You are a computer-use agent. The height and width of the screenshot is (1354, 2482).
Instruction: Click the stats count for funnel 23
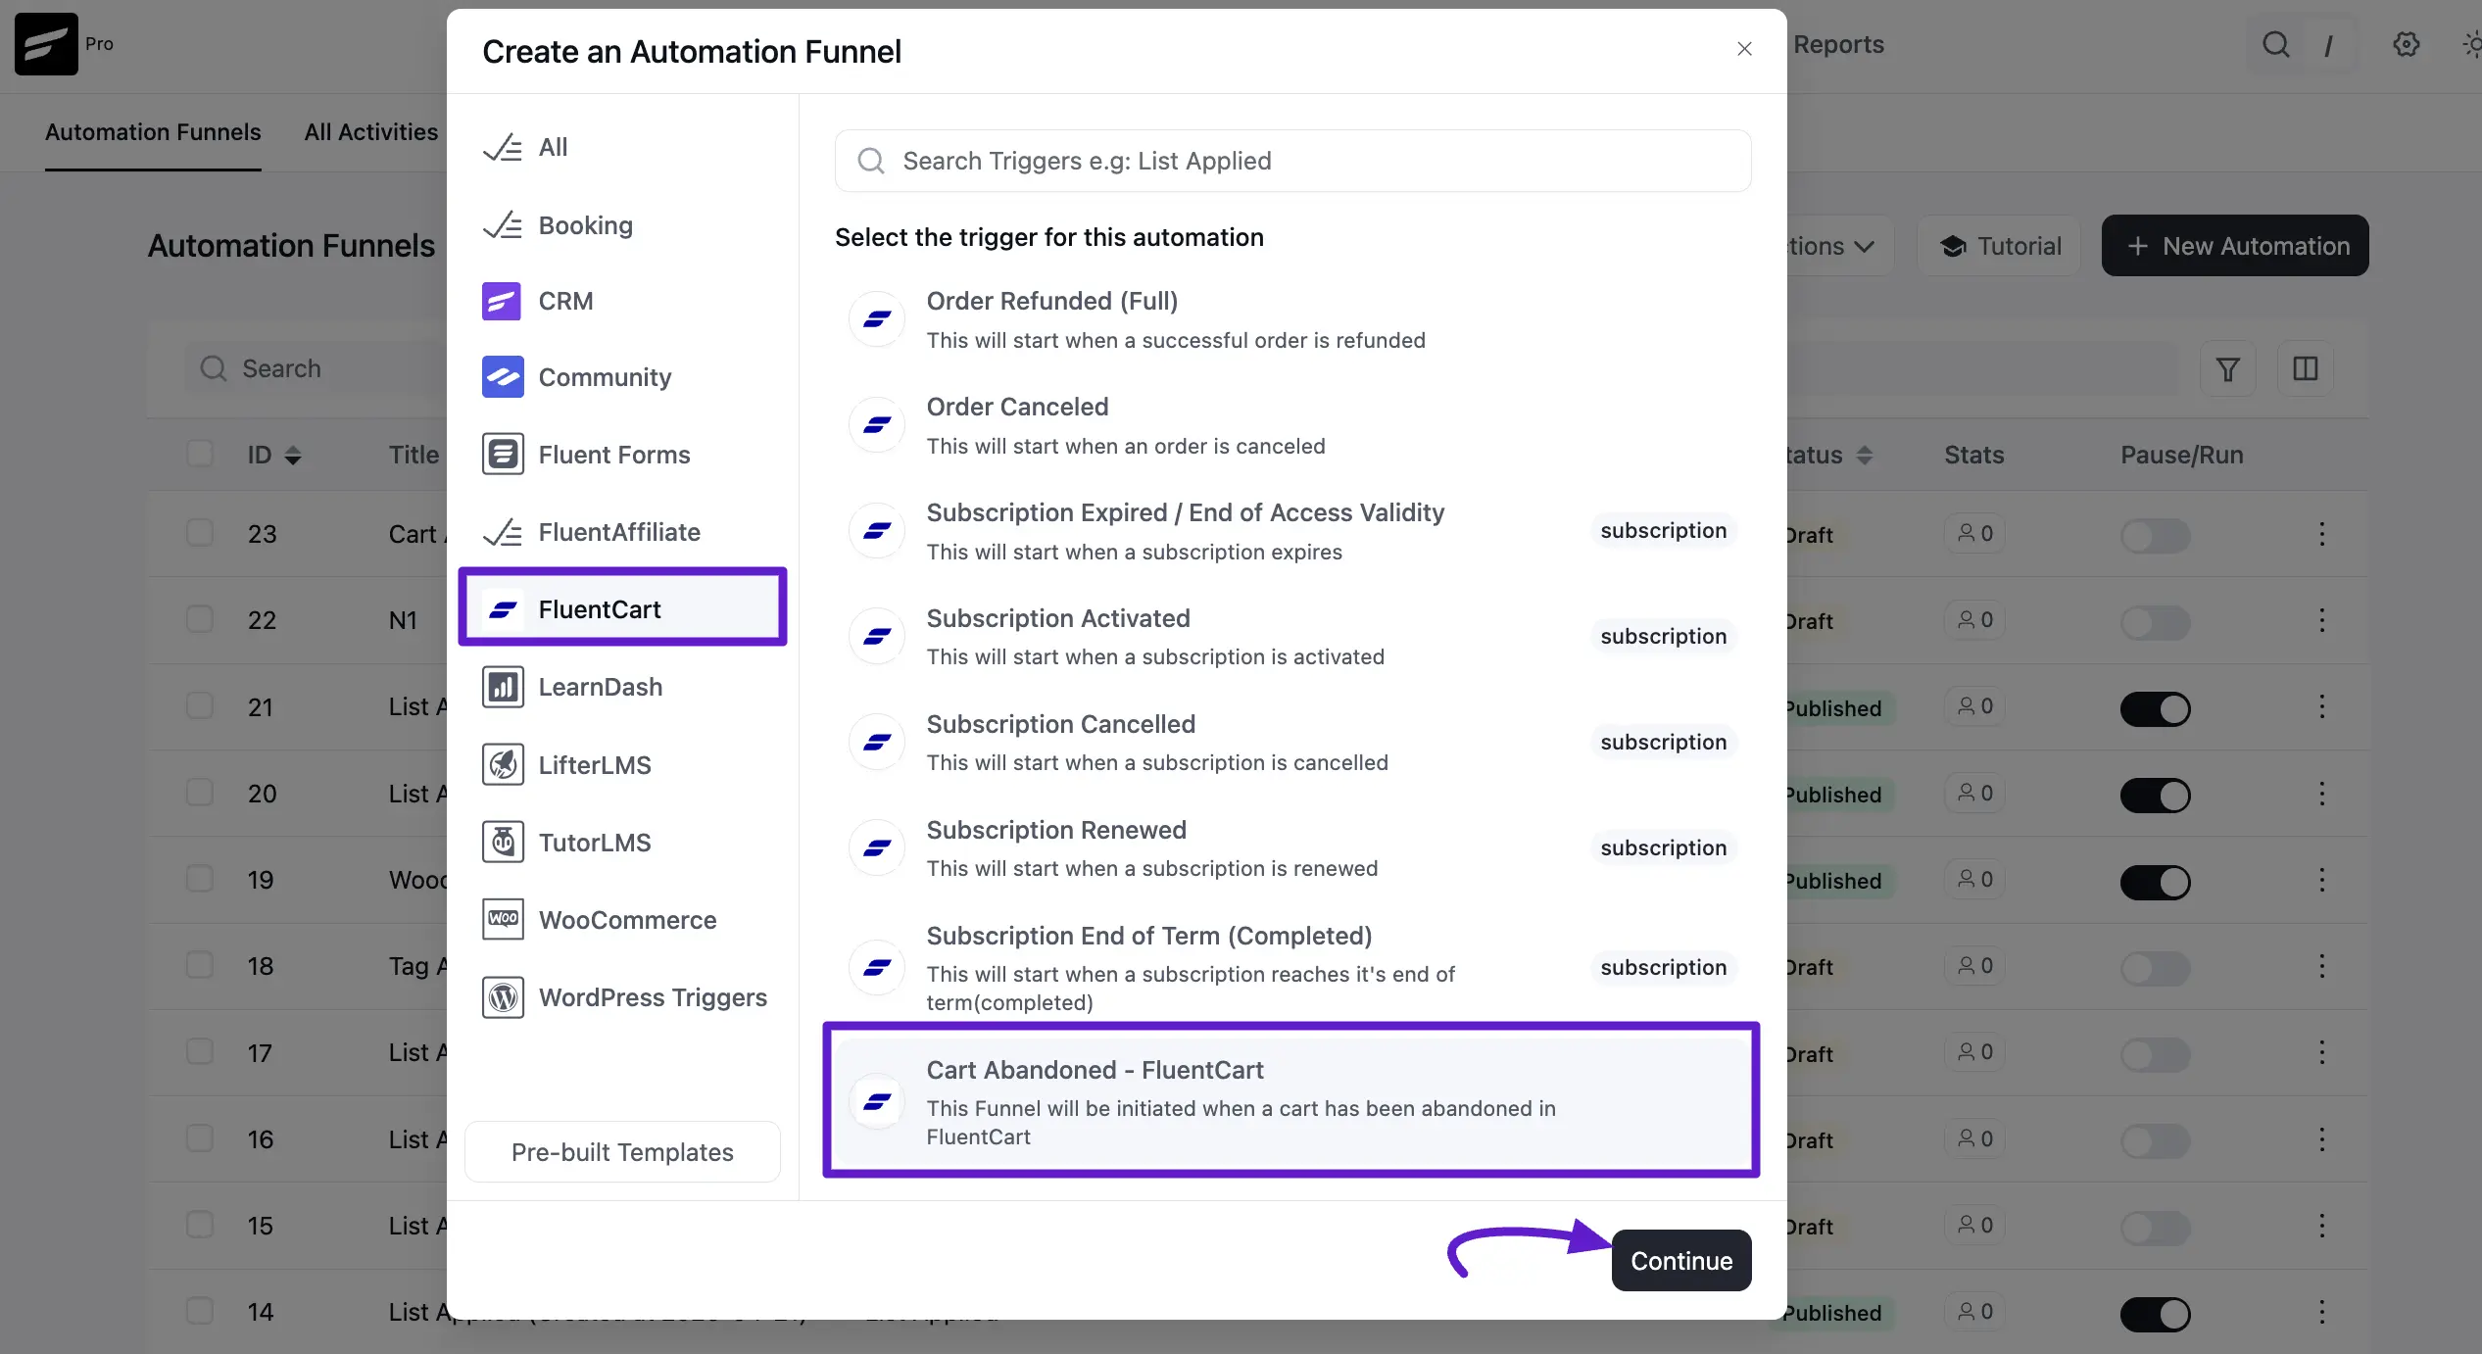(1975, 533)
